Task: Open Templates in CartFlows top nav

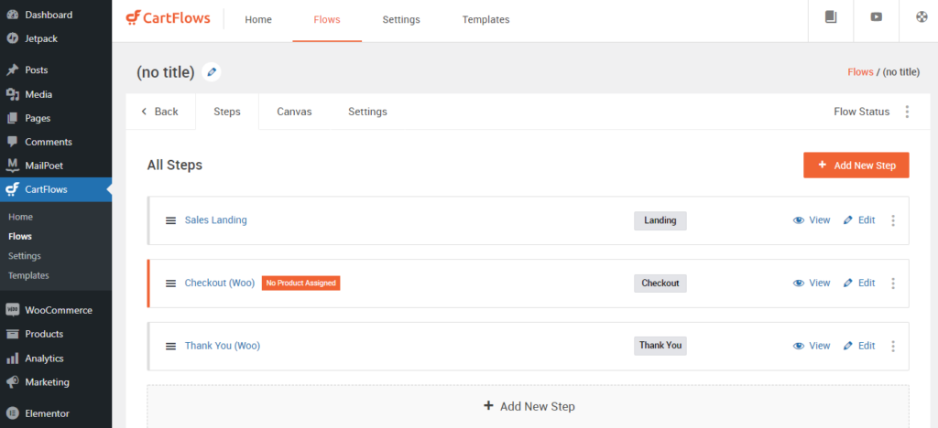Action: pyautogui.click(x=485, y=20)
